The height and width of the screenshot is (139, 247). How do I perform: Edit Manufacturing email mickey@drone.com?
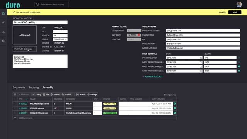coord(203,48)
